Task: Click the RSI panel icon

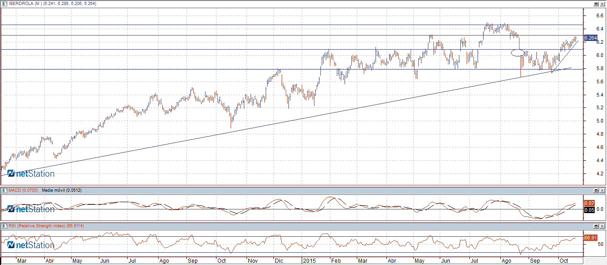Action: (x=4, y=225)
